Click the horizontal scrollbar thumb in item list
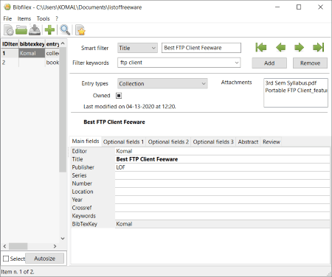 pos(18,246)
